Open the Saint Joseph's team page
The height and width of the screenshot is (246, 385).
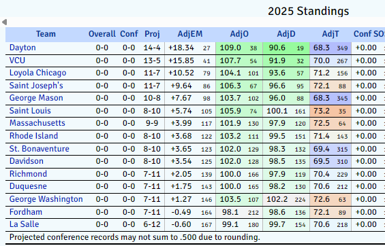[36, 86]
